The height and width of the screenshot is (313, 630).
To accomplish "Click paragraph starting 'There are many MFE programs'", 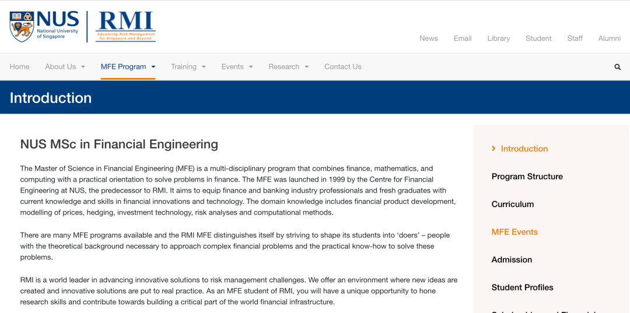I will 235,246.
